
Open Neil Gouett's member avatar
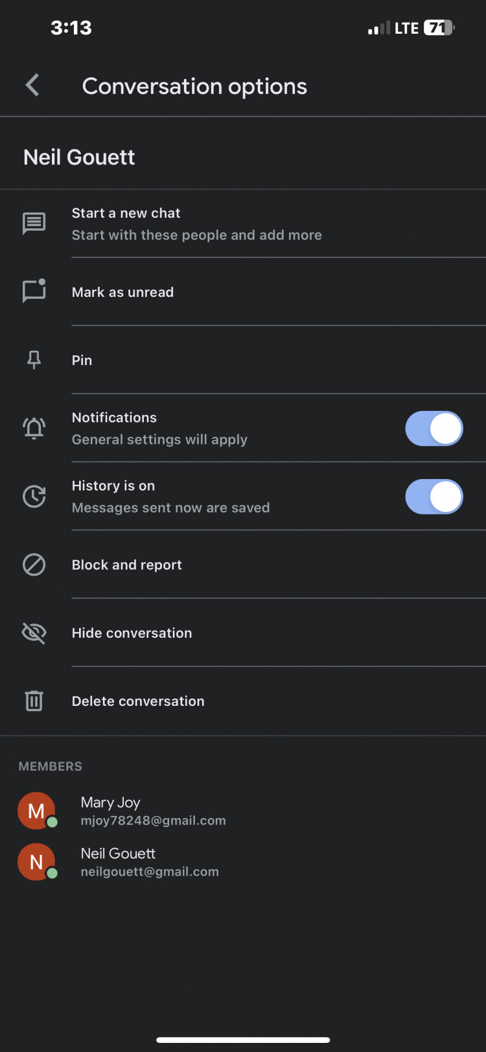36,861
